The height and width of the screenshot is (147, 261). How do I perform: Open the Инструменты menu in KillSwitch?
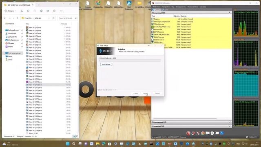pyautogui.click(x=181, y=7)
